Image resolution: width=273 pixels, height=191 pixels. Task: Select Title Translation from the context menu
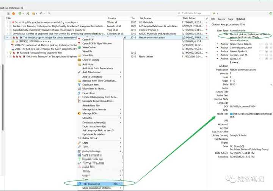coord(100,184)
